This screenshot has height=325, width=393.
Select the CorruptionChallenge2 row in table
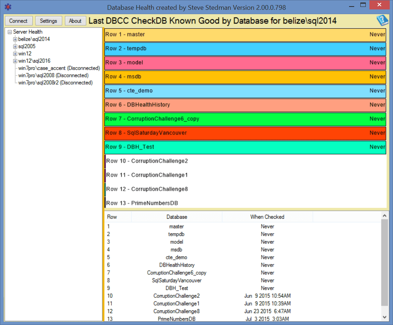click(x=176, y=296)
